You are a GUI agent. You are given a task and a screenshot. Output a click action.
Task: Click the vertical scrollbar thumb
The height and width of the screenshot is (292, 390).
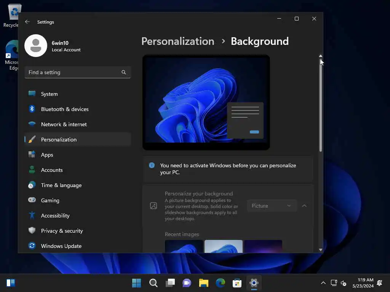320,105
